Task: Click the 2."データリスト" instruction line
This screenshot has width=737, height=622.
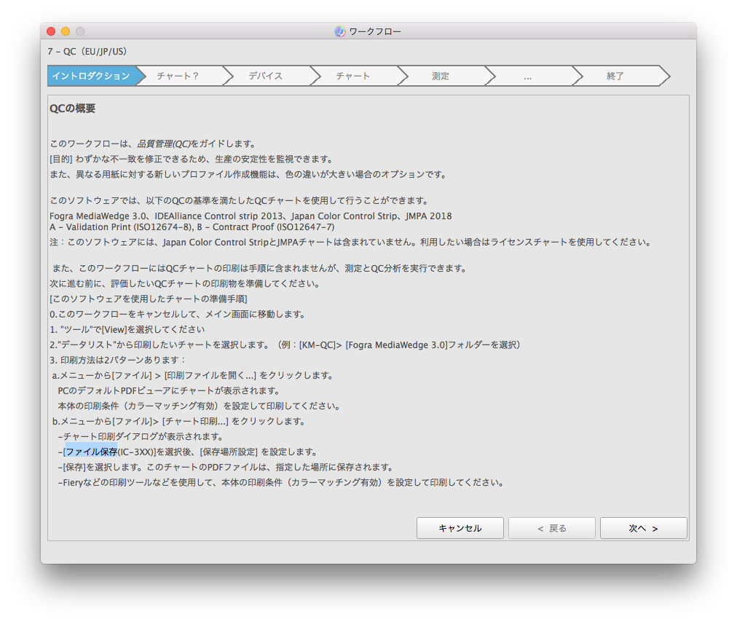Action: tap(286, 345)
